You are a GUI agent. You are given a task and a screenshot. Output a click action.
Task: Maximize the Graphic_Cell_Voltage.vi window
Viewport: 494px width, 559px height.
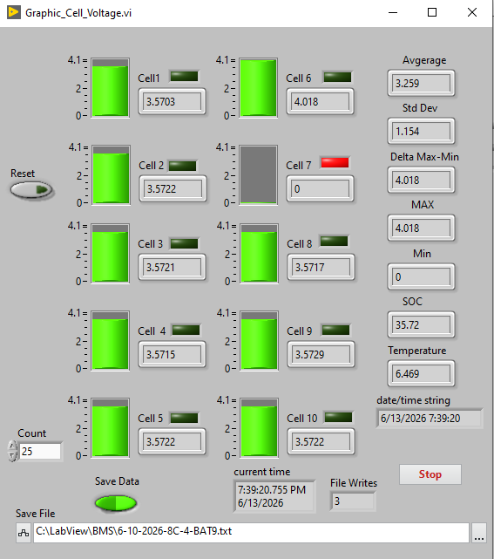(x=432, y=12)
